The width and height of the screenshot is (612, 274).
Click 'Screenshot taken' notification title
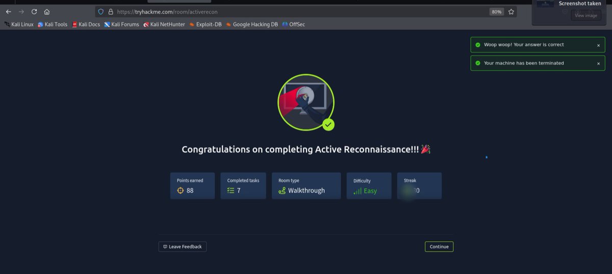click(x=580, y=4)
